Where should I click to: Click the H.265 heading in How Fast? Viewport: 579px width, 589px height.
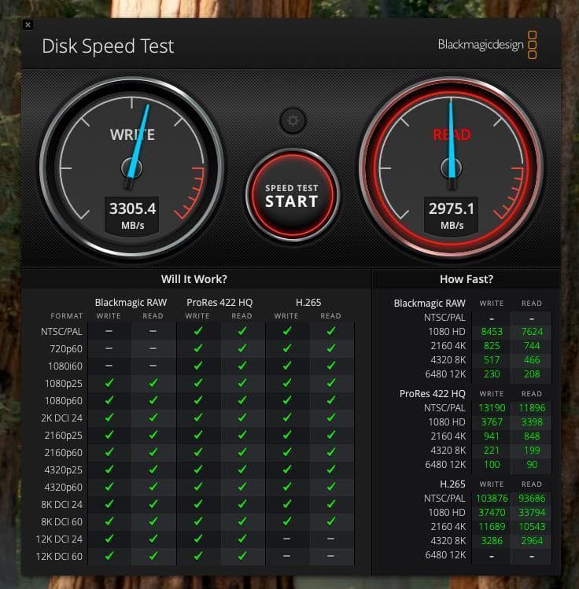point(452,484)
